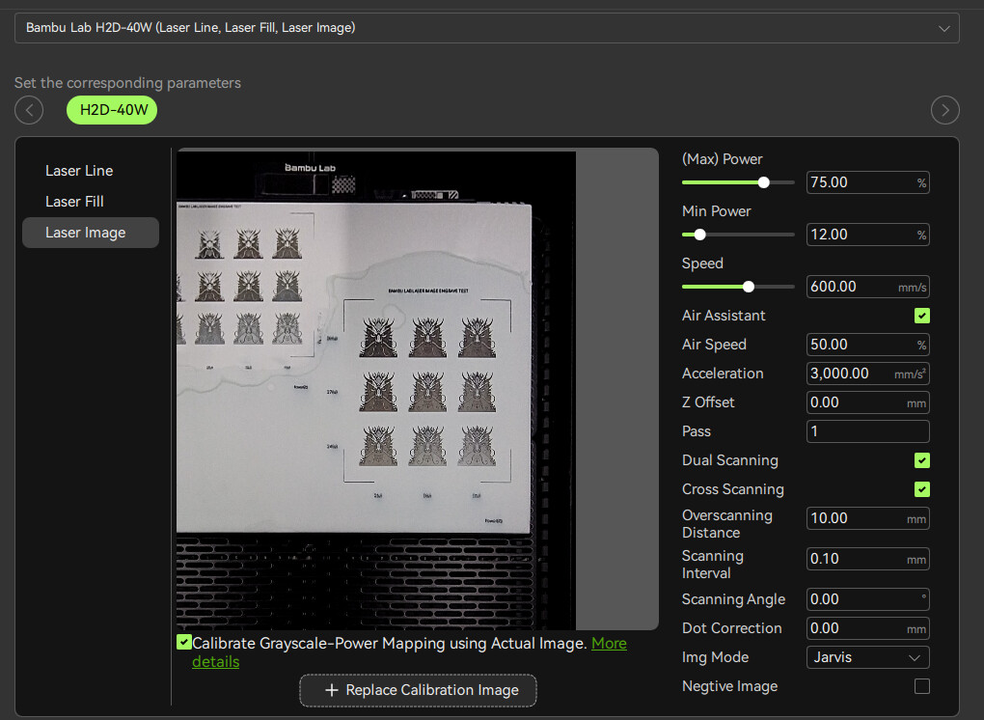
Task: Click the Acceleration input field
Action: pos(867,374)
